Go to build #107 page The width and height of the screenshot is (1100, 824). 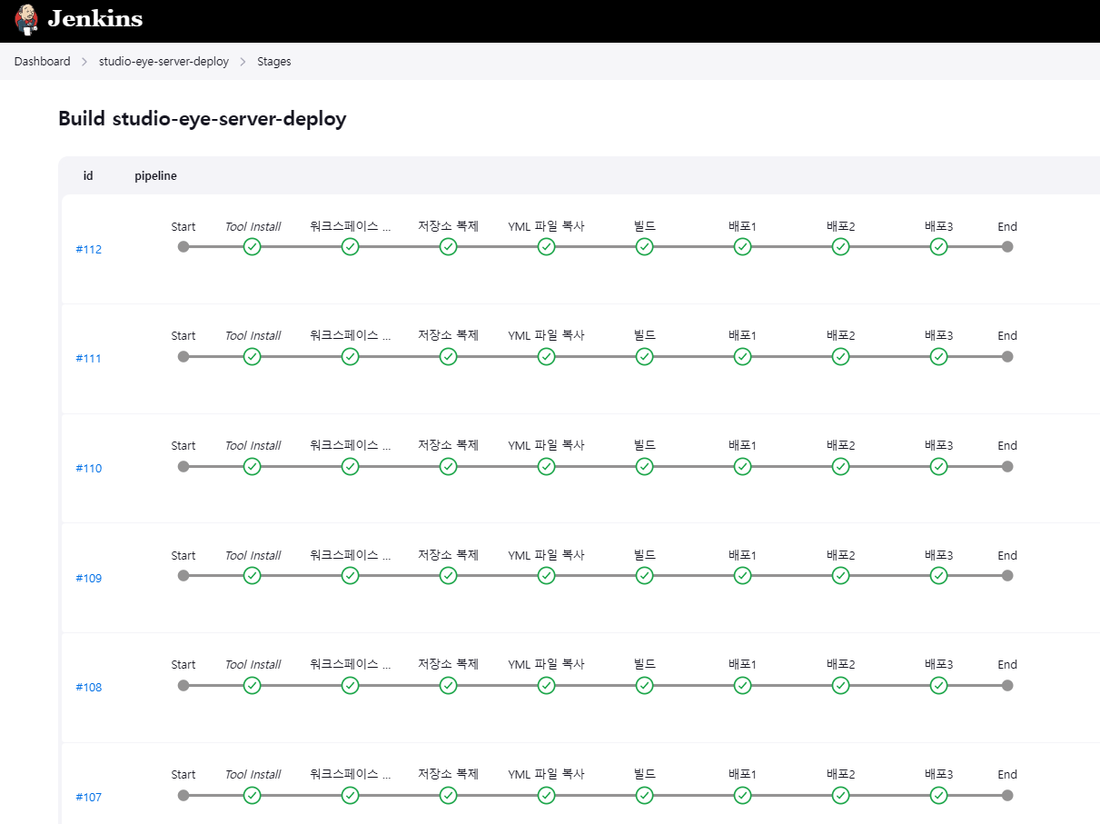tap(89, 798)
